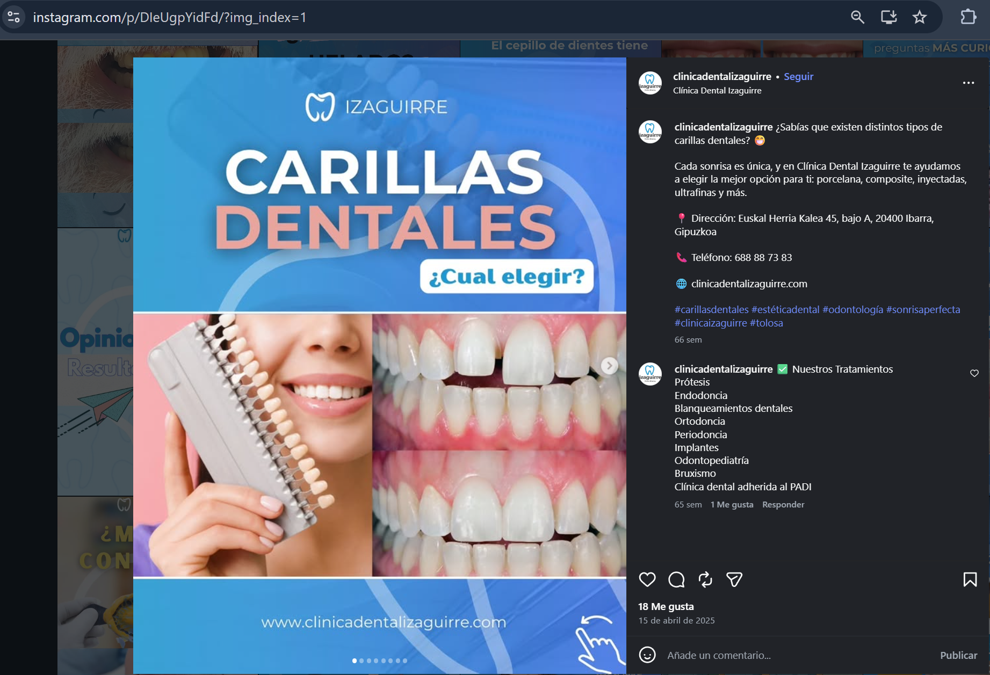Click the install app icon in the address bar
Screen dimensions: 990x675
coord(888,17)
